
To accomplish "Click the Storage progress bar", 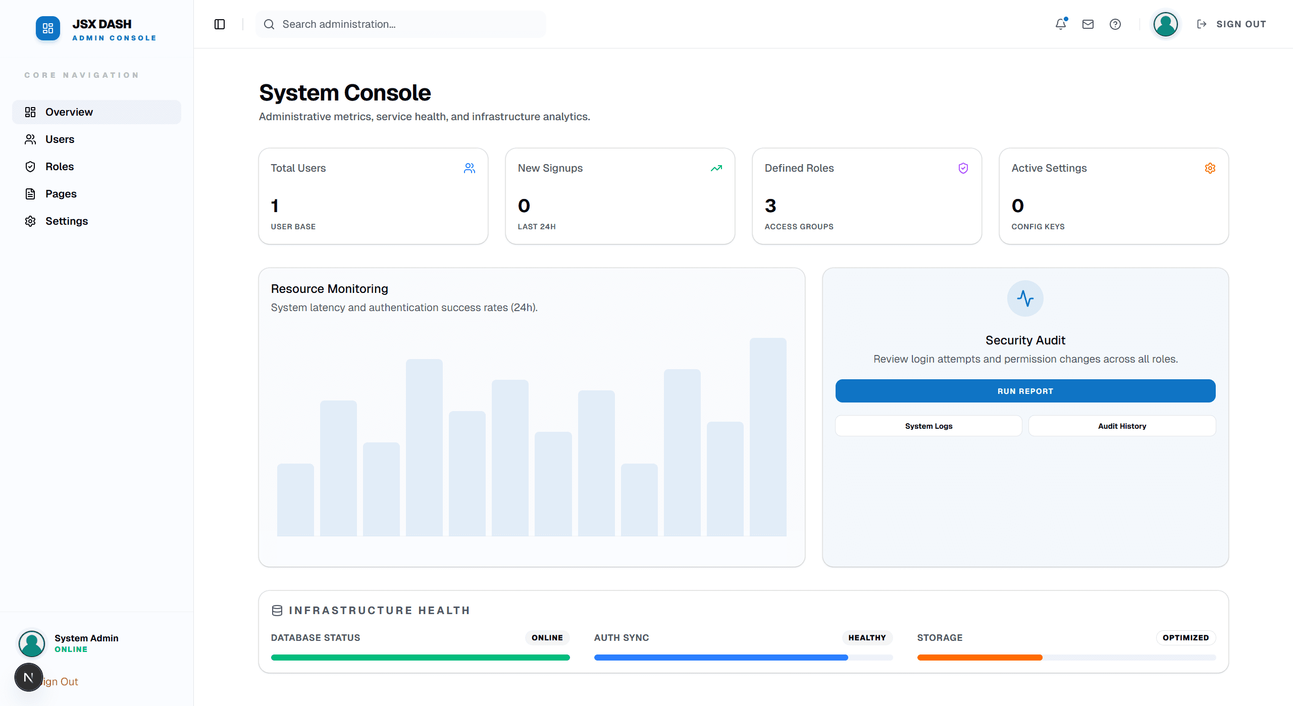I will [x=1066, y=658].
